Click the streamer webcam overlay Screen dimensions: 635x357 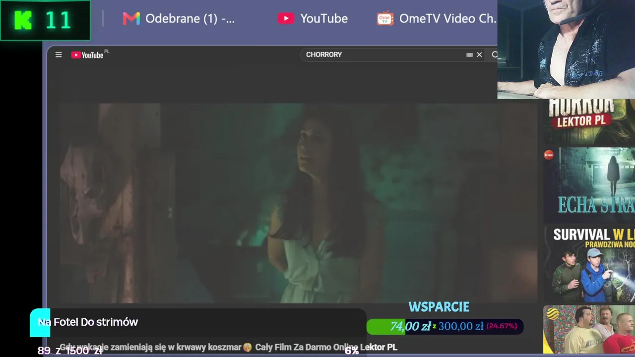click(x=566, y=50)
